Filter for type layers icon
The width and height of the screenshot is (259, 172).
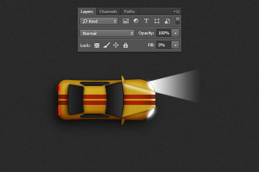coord(146,21)
